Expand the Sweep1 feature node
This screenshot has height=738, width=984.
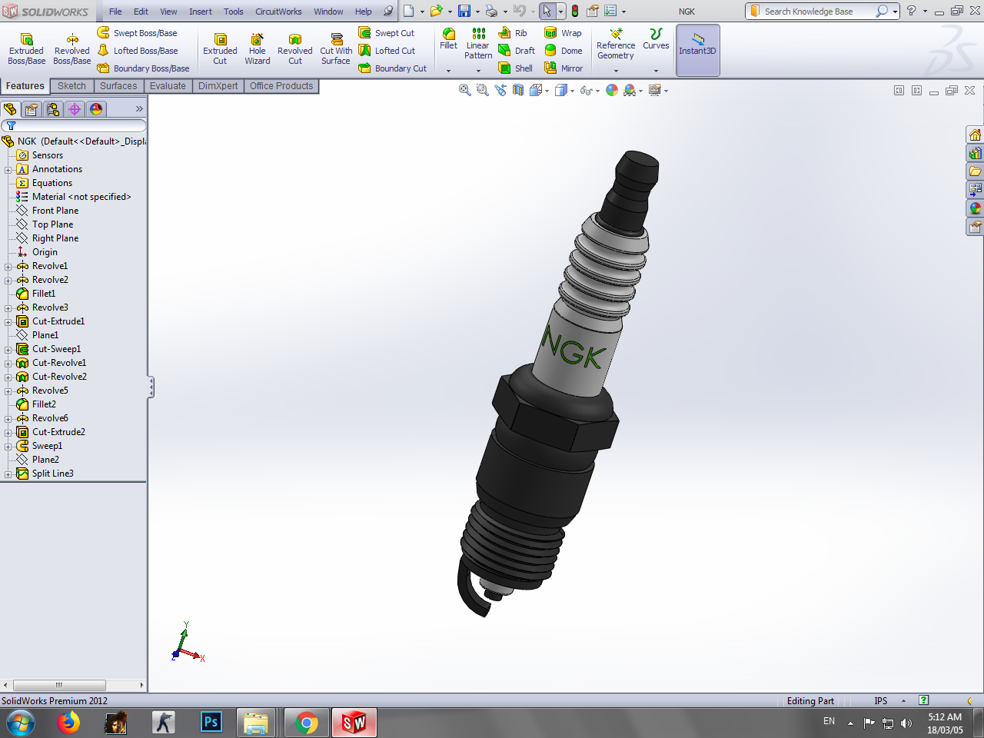[x=8, y=447]
